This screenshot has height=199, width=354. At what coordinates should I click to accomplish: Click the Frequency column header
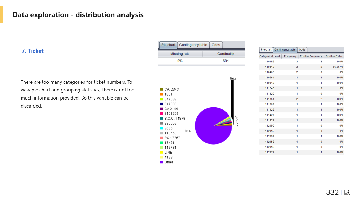[x=290, y=56]
